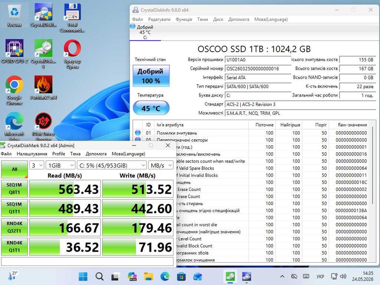Click raw value 0000000013BA
Image resolution: width=380 pixels, height=285 pixels.
[351, 210]
